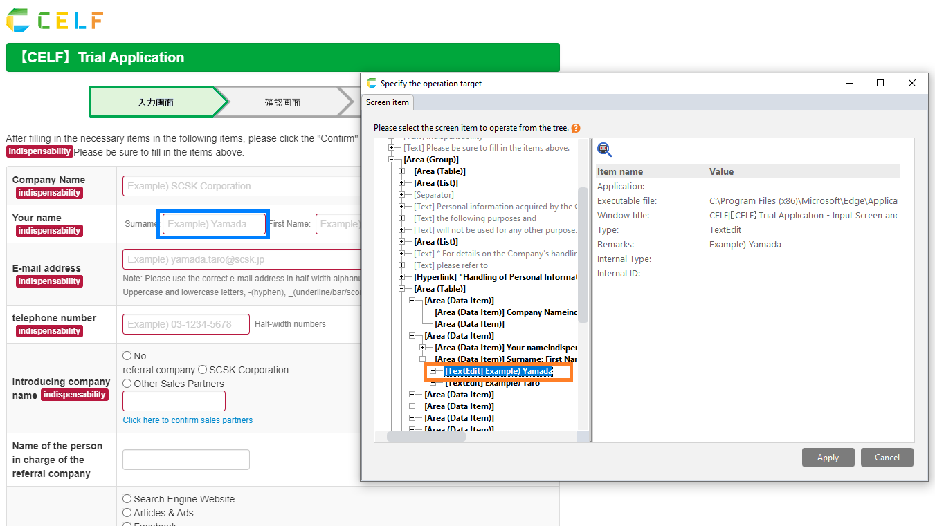The width and height of the screenshot is (935, 526).
Task: Pick the "Articles & Ads" radio option
Action: (127, 513)
